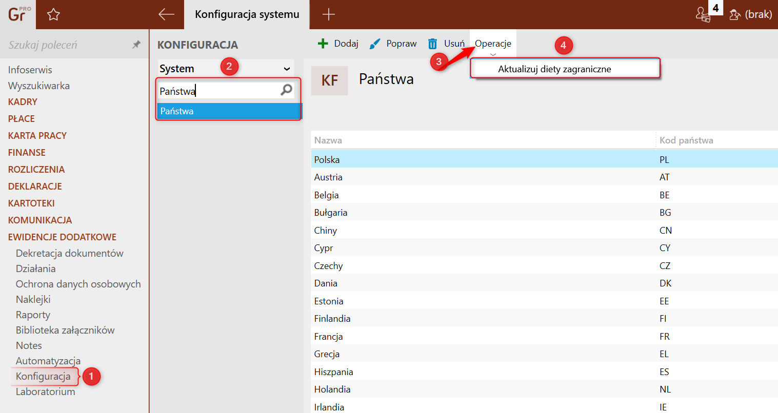Open Dekretacja dokumentów
778x413 pixels.
click(69, 253)
